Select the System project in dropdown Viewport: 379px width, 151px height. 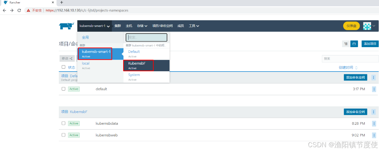pyautogui.click(x=146, y=77)
